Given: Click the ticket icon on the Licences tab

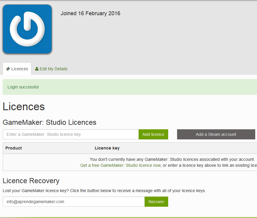Looking at the screenshot, I should [x=8, y=69].
